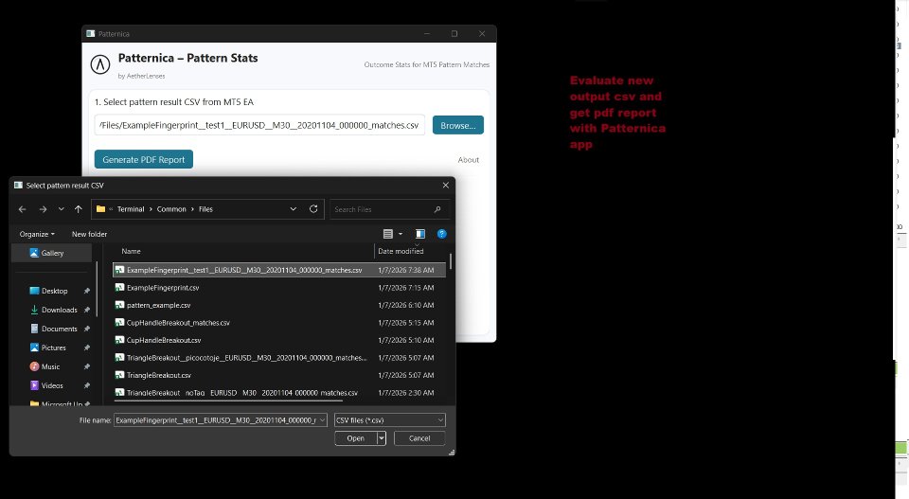Select ExampleFingerprint__test1 matches.csv file
This screenshot has height=499, width=909.
click(x=279, y=270)
